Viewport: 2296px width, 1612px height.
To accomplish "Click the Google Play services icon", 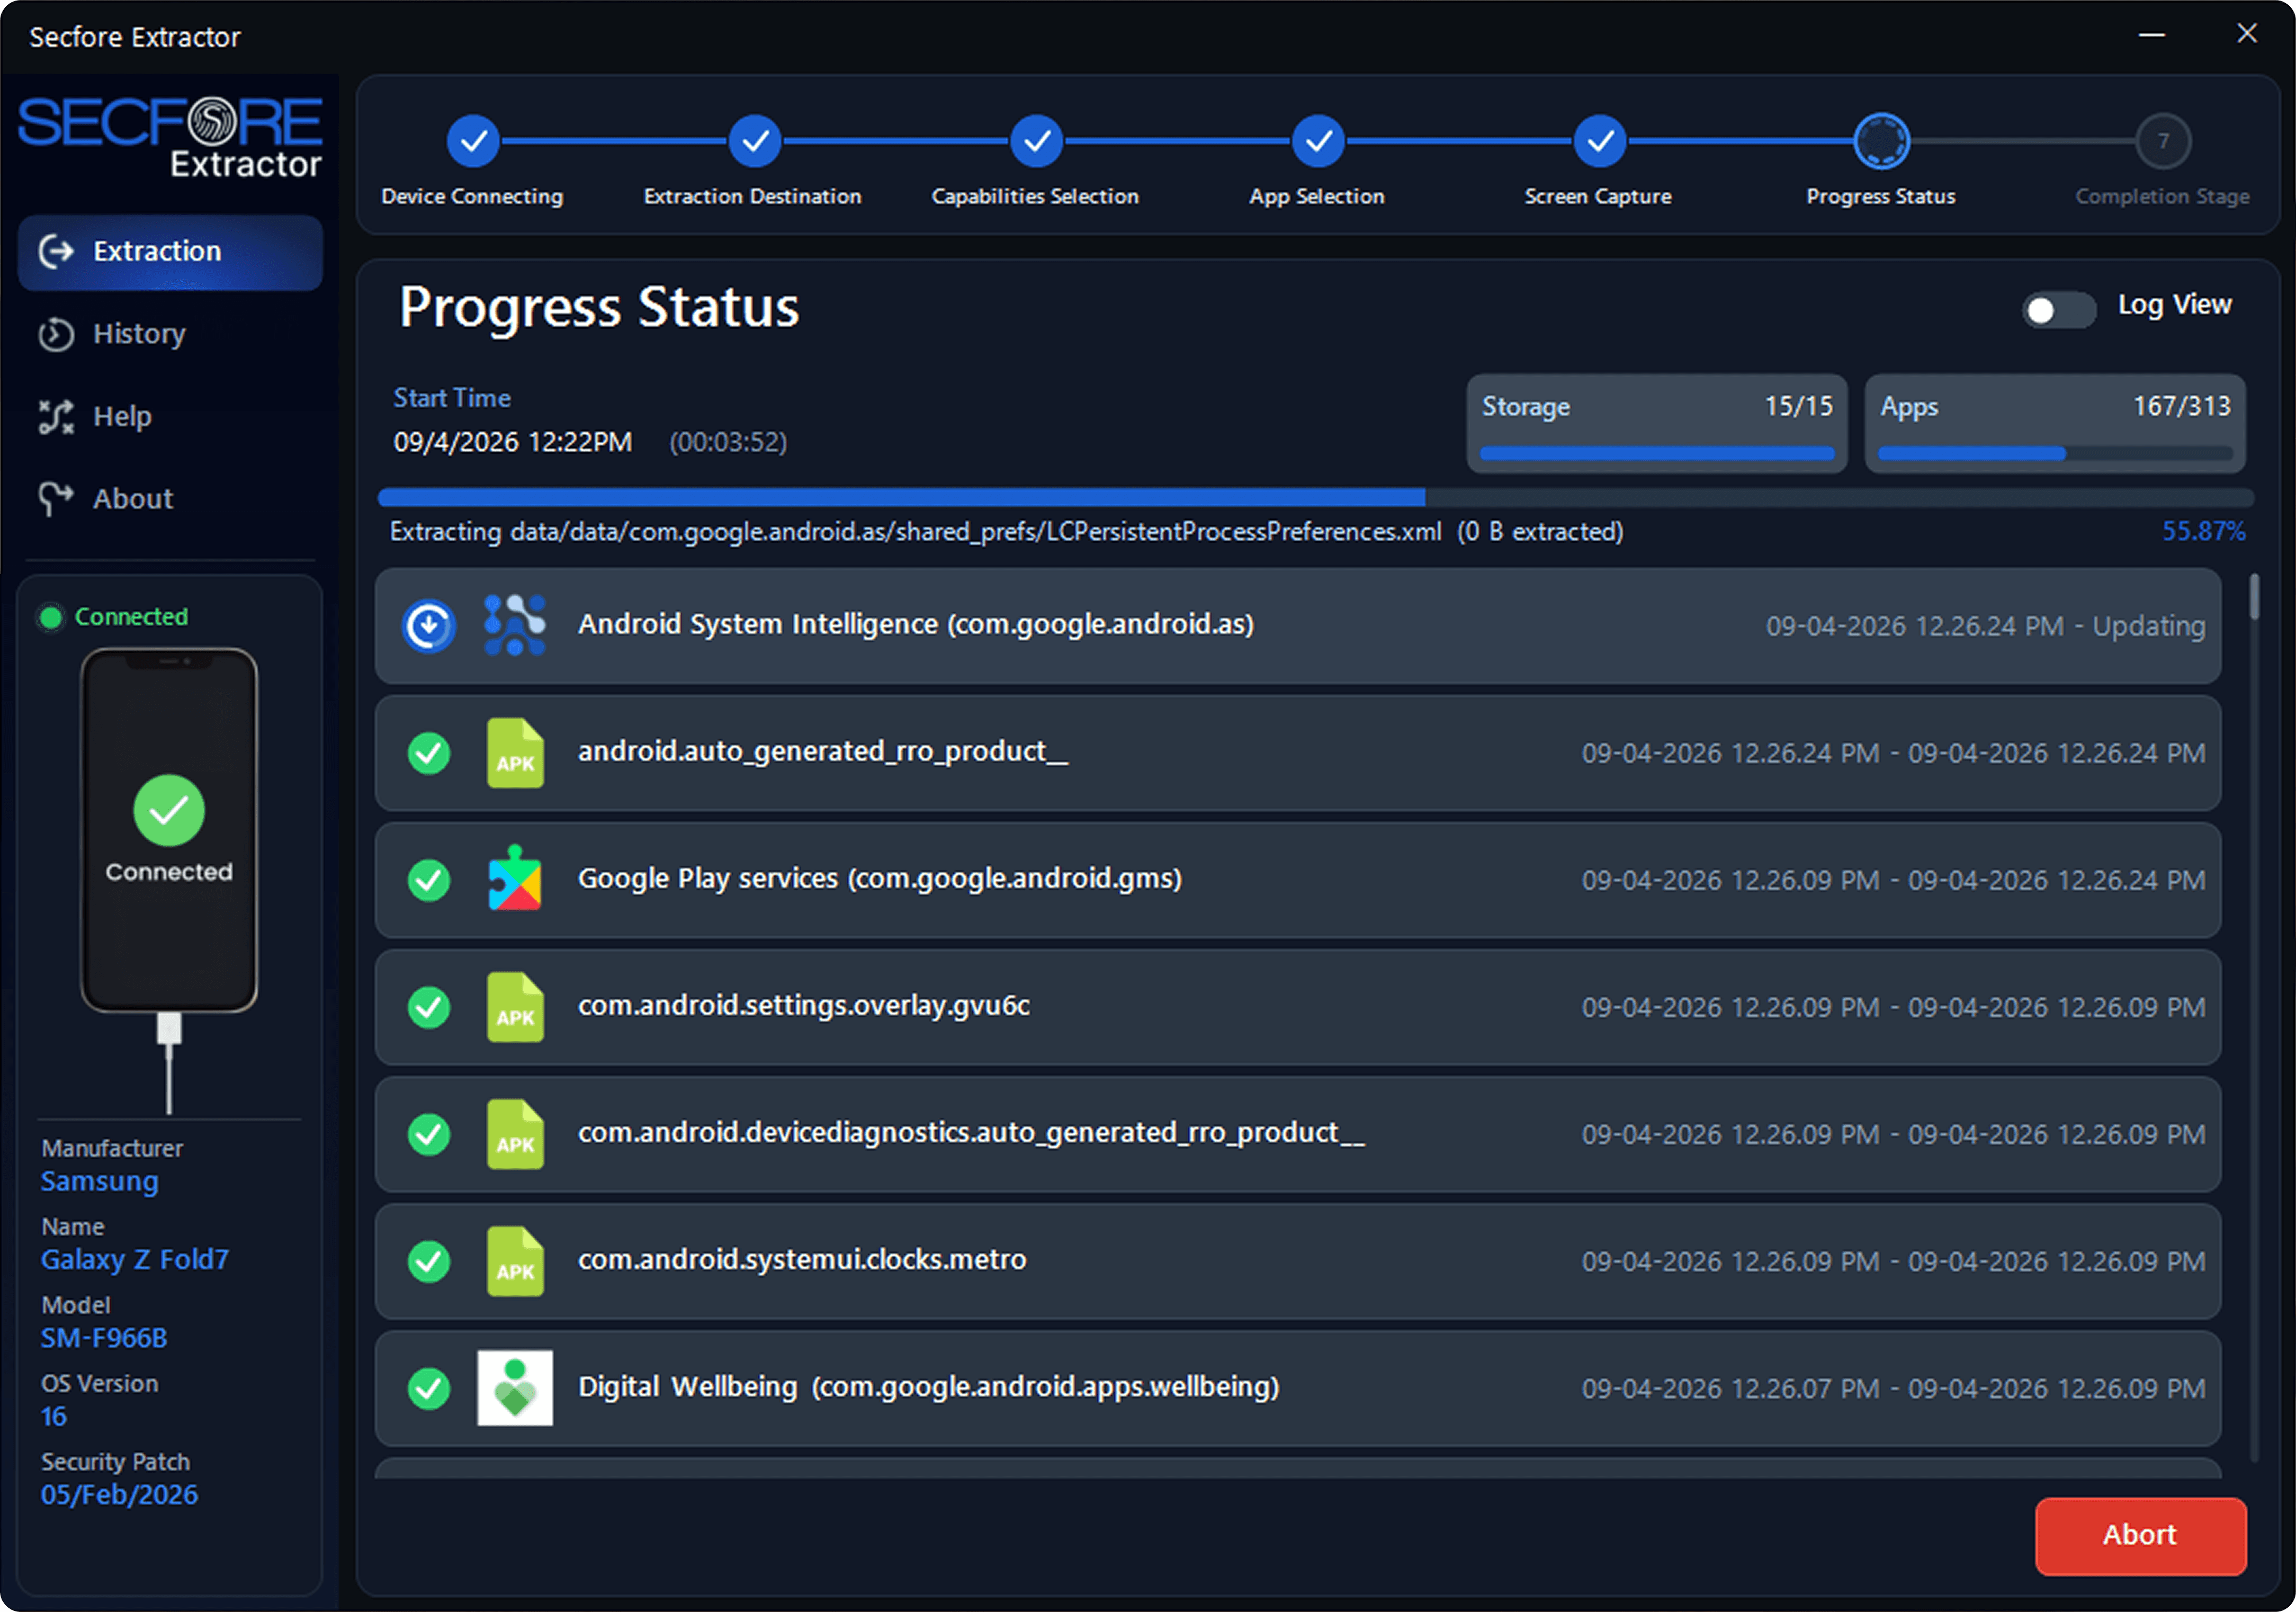I will click(515, 879).
